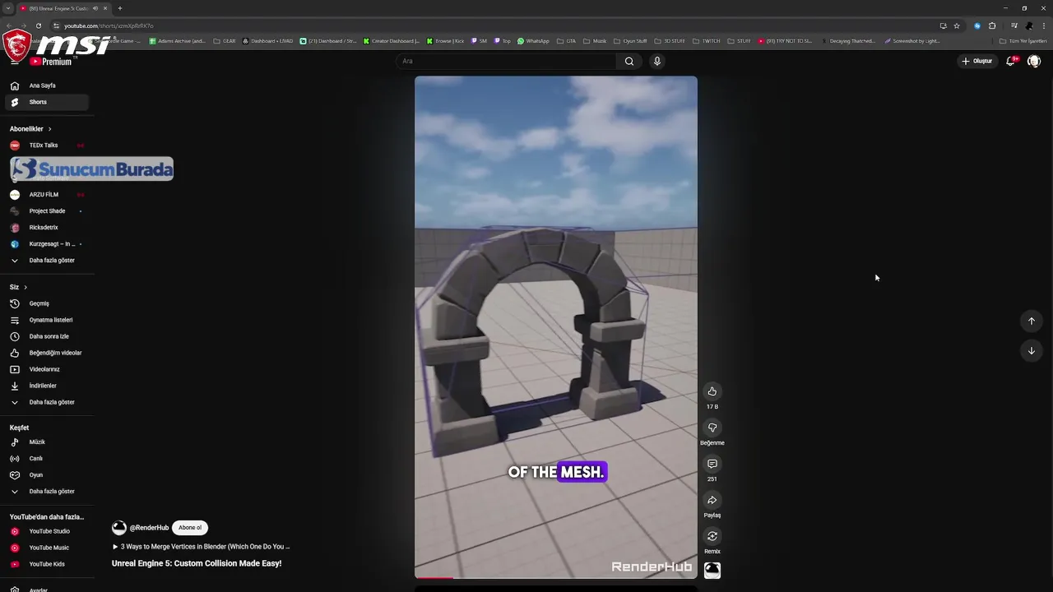1053x592 pixels.
Task: Open the WhatsApp bookmark
Action: pos(533,41)
